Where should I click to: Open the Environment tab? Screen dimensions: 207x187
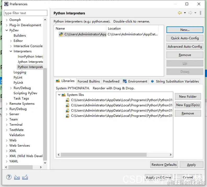(x=135, y=81)
